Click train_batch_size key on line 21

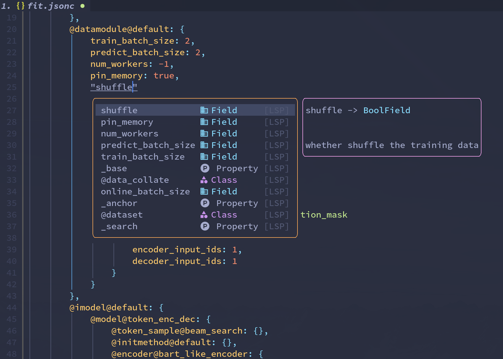(132, 41)
